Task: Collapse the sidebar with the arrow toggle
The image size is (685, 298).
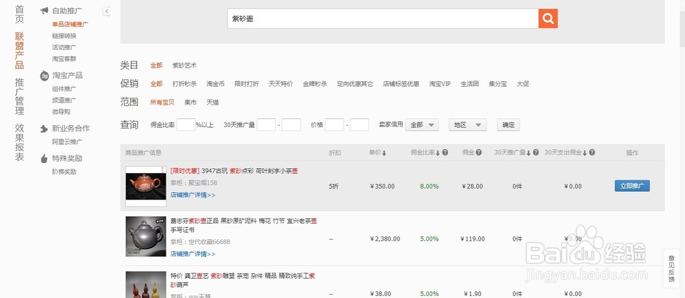Action: (x=106, y=12)
